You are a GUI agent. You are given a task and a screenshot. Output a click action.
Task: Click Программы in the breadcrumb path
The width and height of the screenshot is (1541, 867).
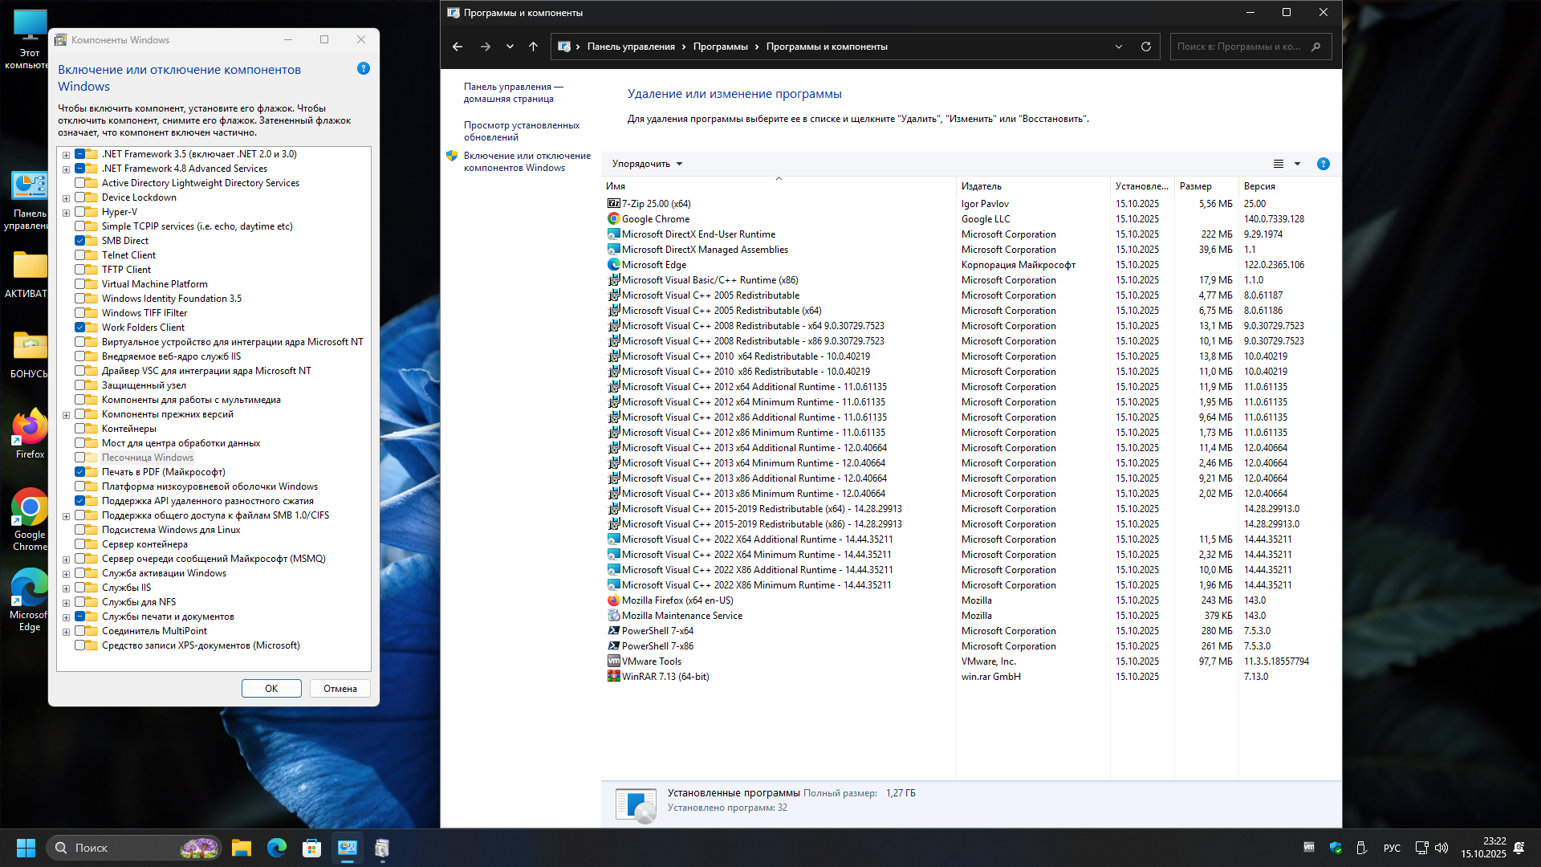(x=720, y=47)
